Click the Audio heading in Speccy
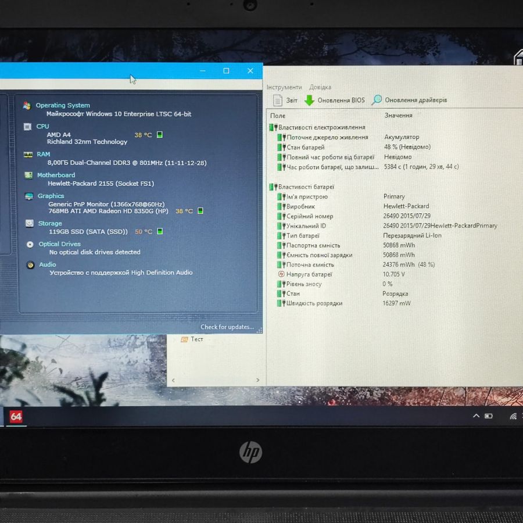 [x=48, y=264]
